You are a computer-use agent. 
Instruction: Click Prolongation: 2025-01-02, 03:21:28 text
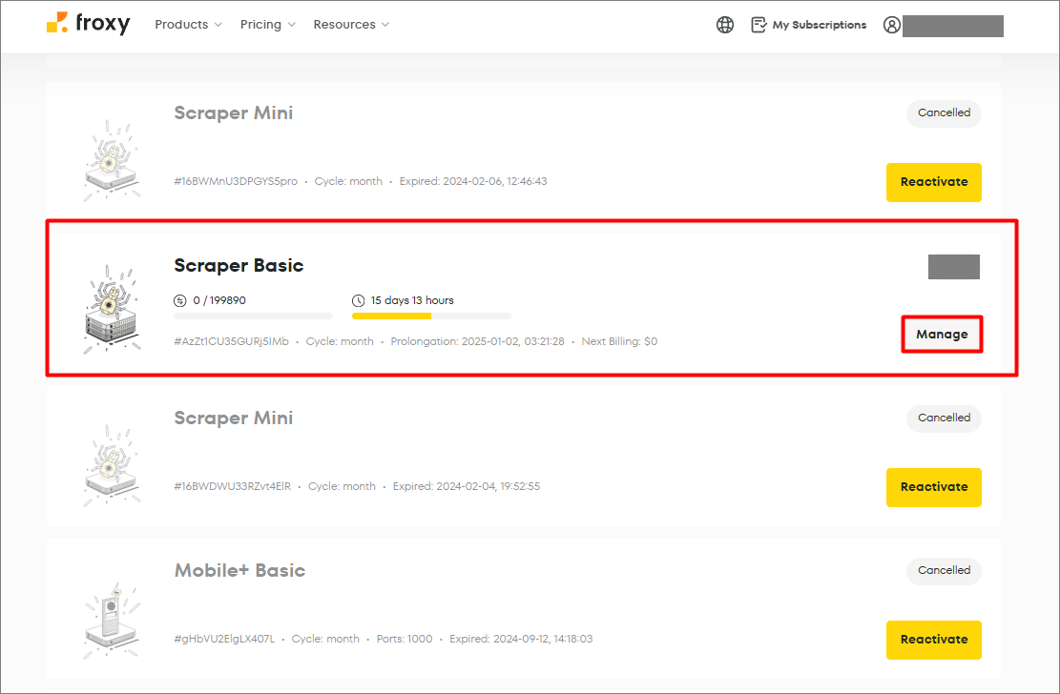point(477,341)
